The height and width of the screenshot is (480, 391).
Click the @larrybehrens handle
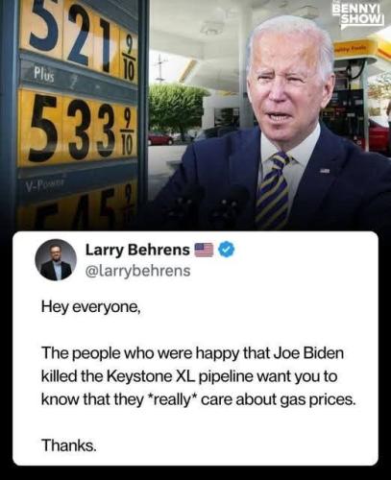(137, 271)
